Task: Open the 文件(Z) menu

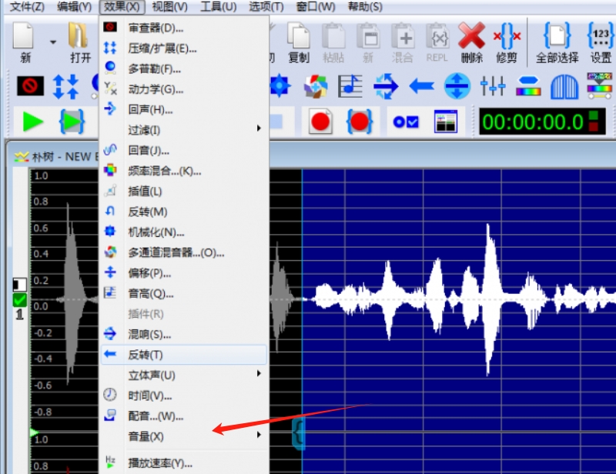Action: (27, 7)
